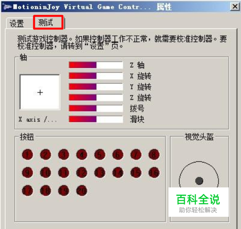Click button indicator 15
This screenshot has height=229, width=241.
coord(136,173)
